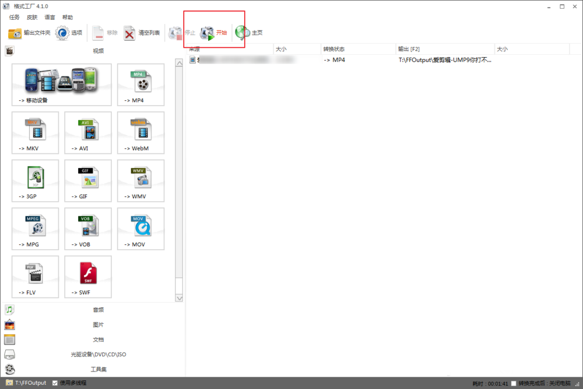This screenshot has height=389, width=583.
Task: Click the first 大小 size column header
Action: coord(297,49)
